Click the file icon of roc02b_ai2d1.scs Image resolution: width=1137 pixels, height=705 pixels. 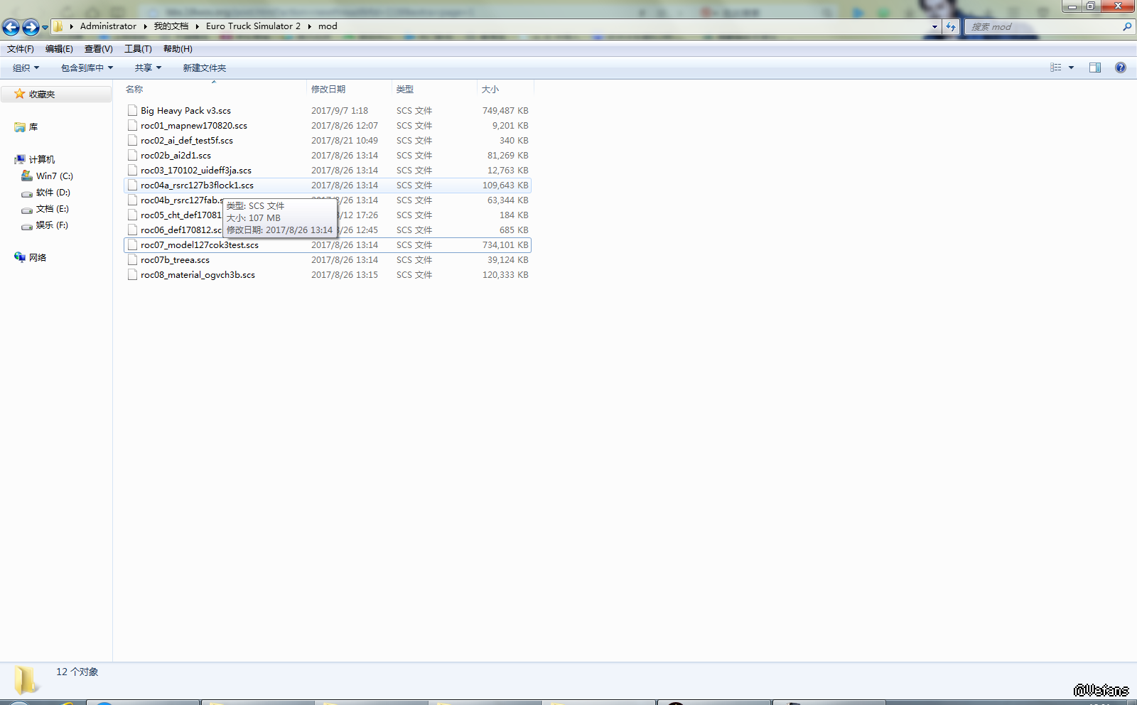(x=132, y=156)
